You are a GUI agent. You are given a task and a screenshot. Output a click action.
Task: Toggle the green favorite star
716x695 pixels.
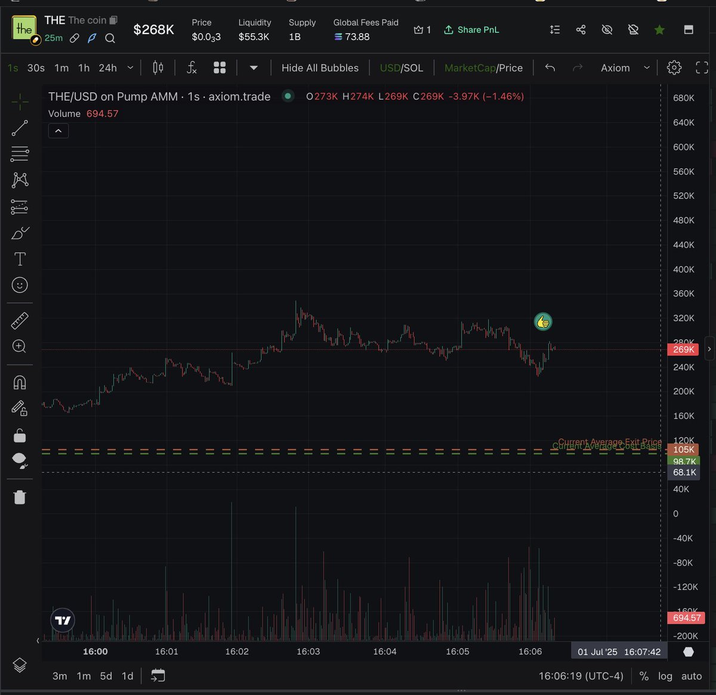[659, 30]
